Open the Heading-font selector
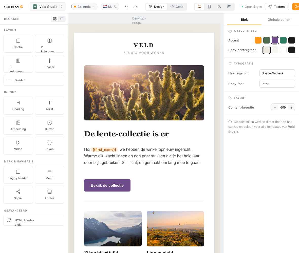This screenshot has width=299, height=253. coord(277,73)
